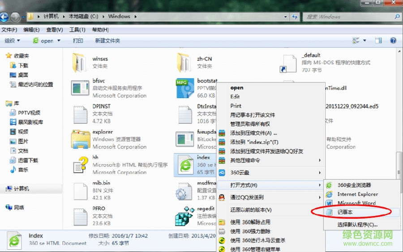Select the winsxs folder icon
This screenshot has height=252, width=403.
tap(79, 62)
